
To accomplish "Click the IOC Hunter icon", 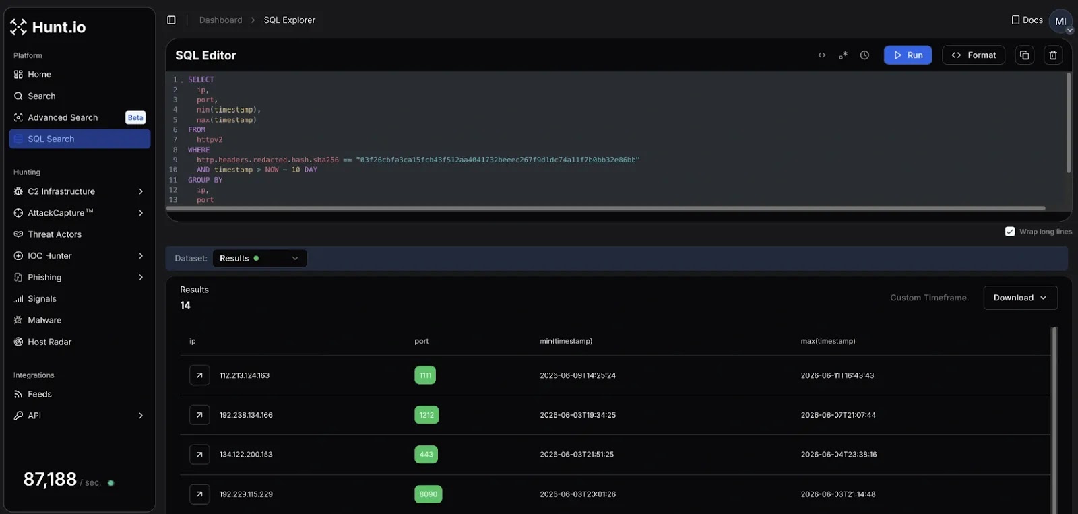I will 18,256.
